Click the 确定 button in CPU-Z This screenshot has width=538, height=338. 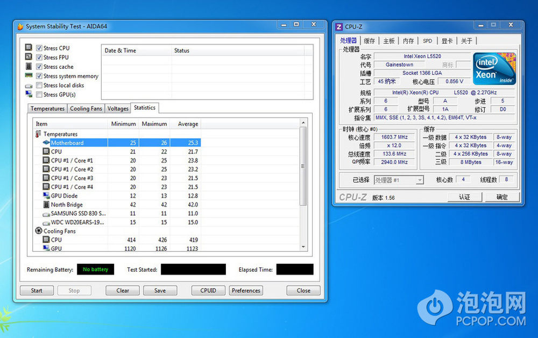(502, 197)
